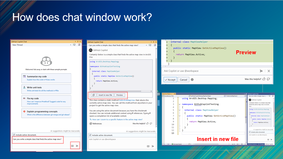The width and height of the screenshot is (283, 159).
Task: Follow link about zooming to a specific feature
Action: [117, 119]
